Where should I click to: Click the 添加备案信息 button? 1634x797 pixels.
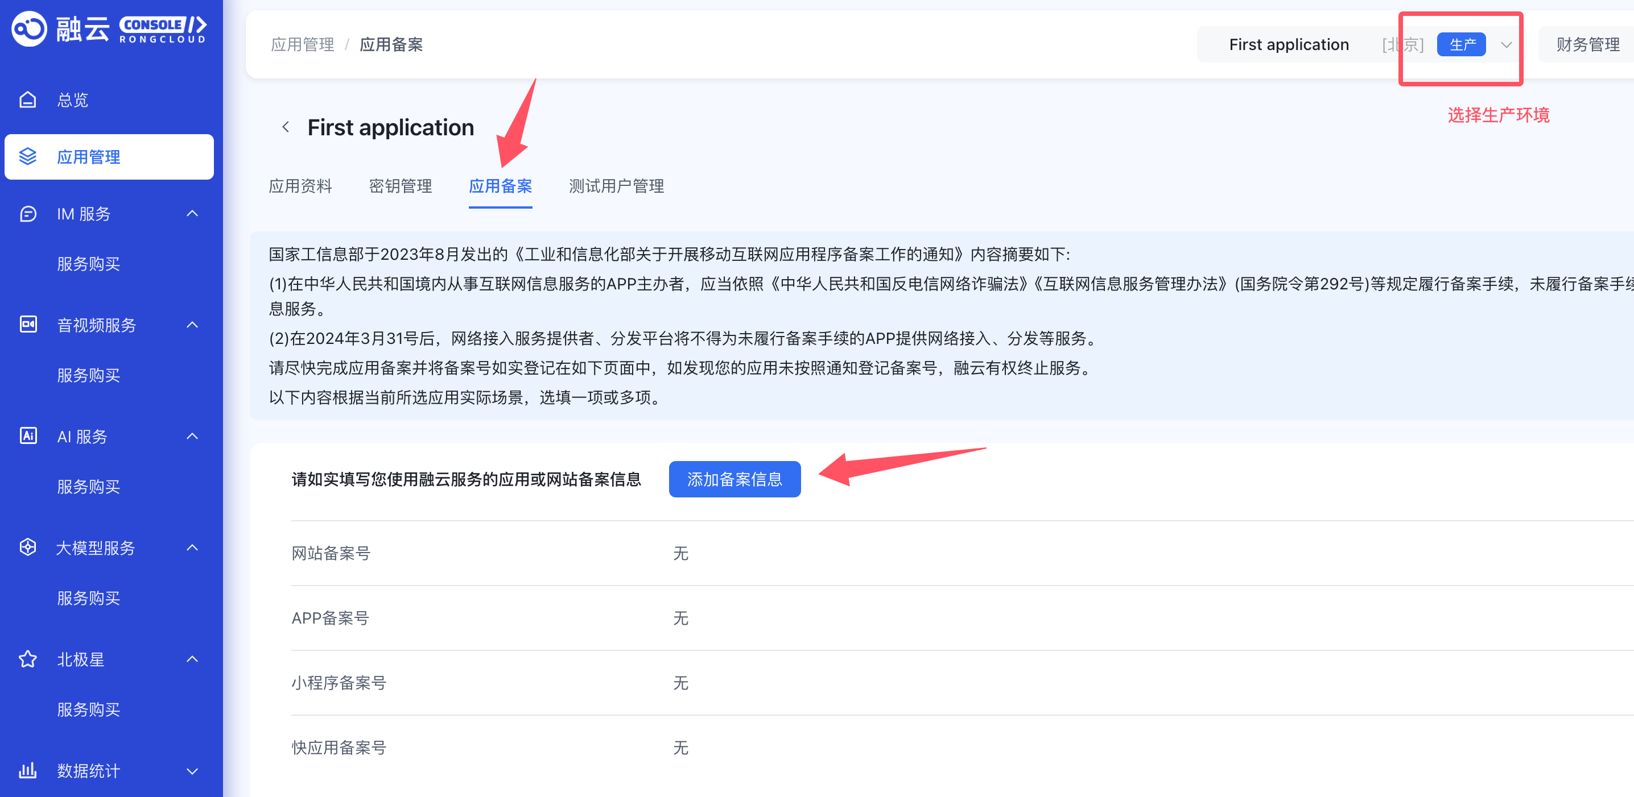pos(735,479)
